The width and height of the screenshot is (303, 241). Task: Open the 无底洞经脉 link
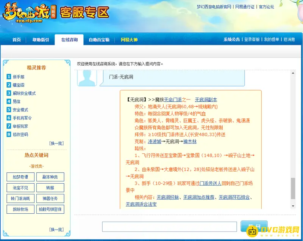pos(168,197)
